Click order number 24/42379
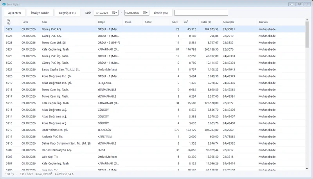This screenshot has width=313, height=179. [x=229, y=76]
